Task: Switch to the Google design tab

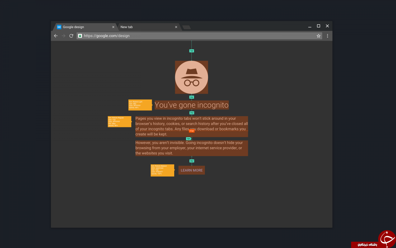Action: 84,27
